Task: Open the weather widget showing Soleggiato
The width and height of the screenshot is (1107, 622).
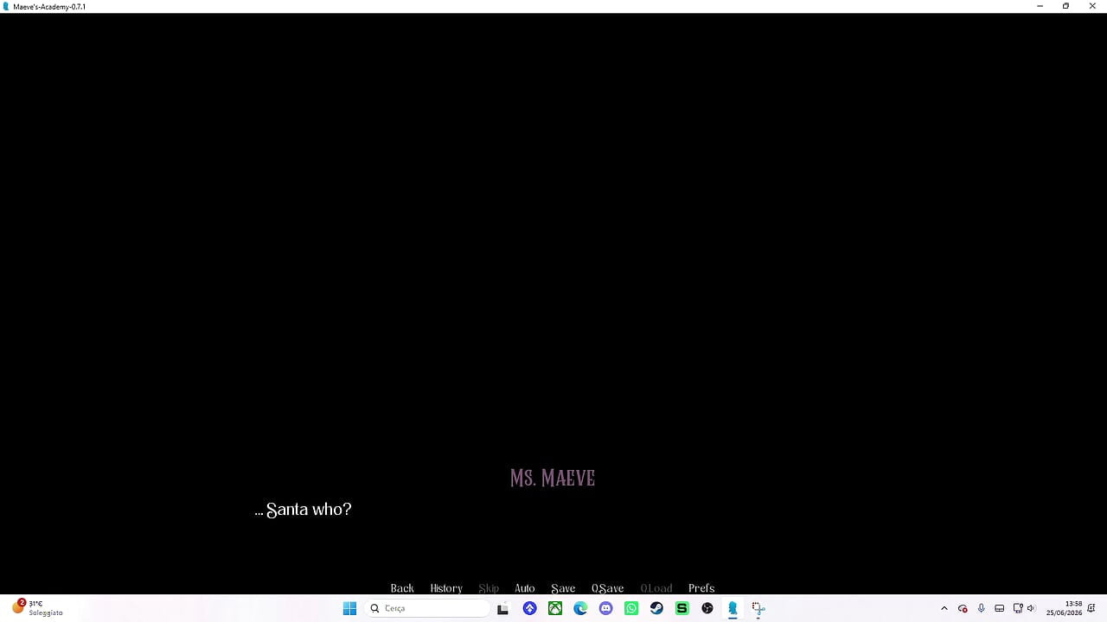Action: 37,608
